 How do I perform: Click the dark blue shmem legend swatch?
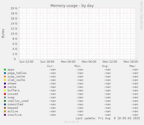[5, 84]
